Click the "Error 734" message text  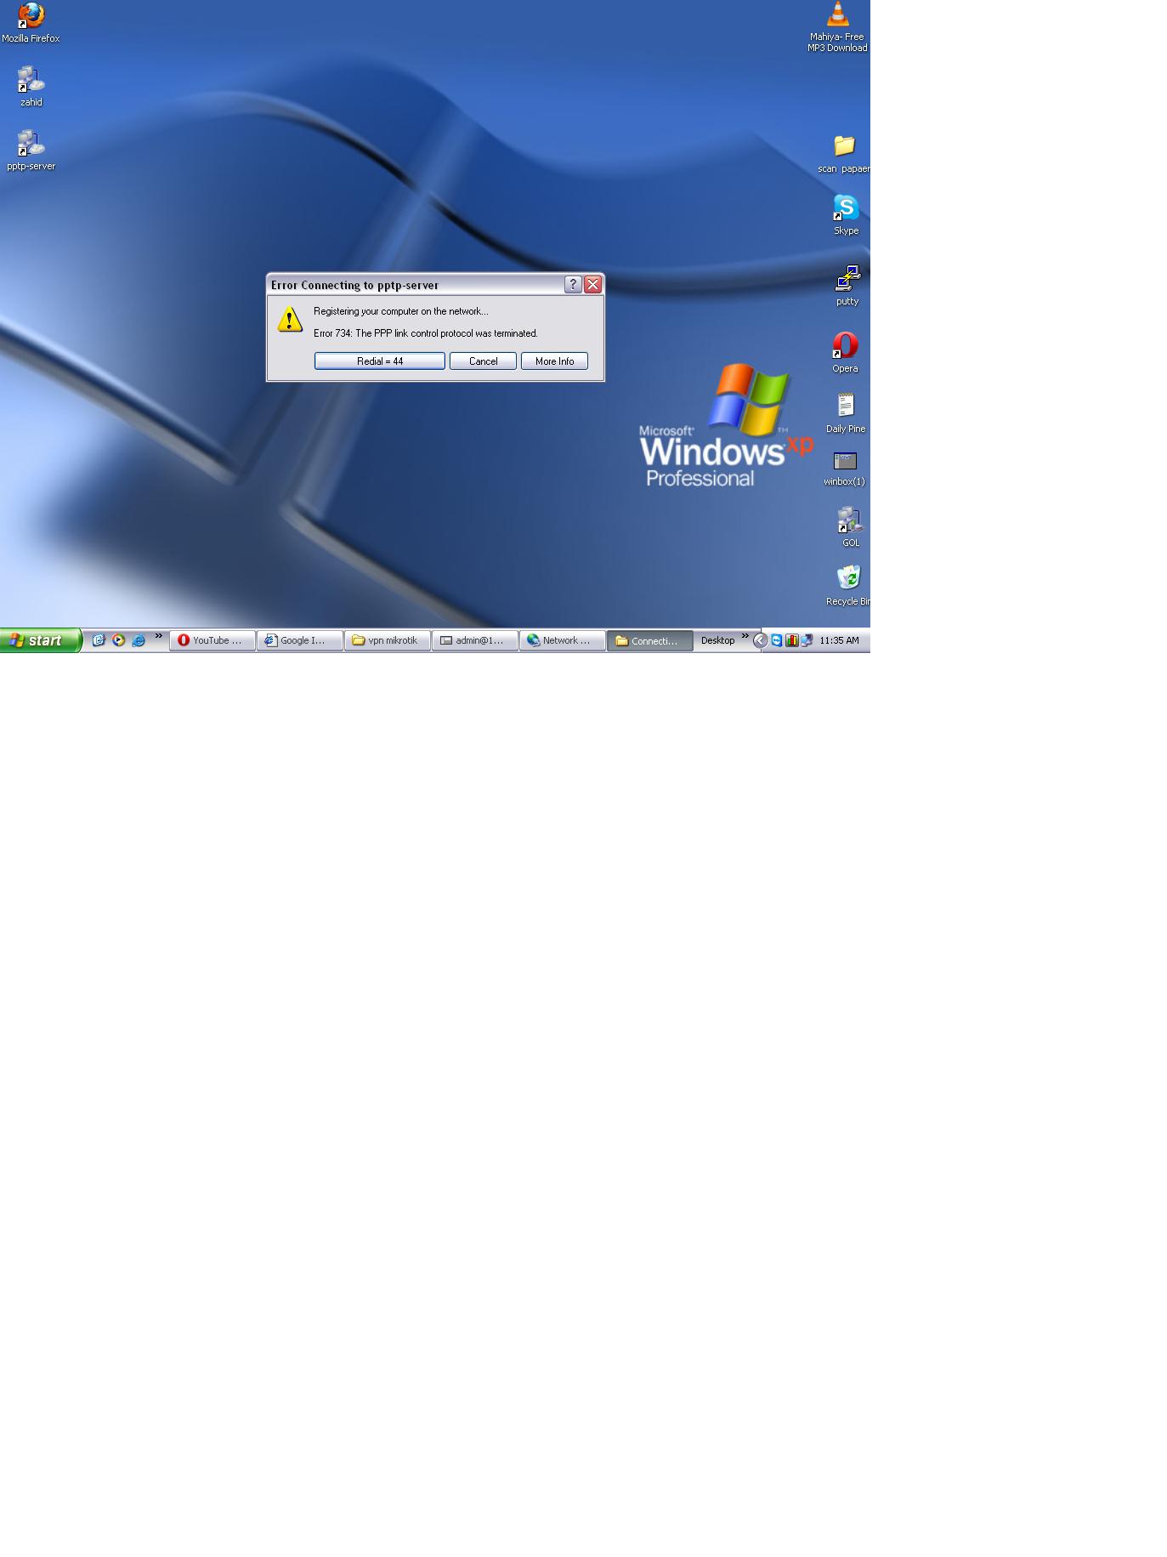(x=426, y=333)
